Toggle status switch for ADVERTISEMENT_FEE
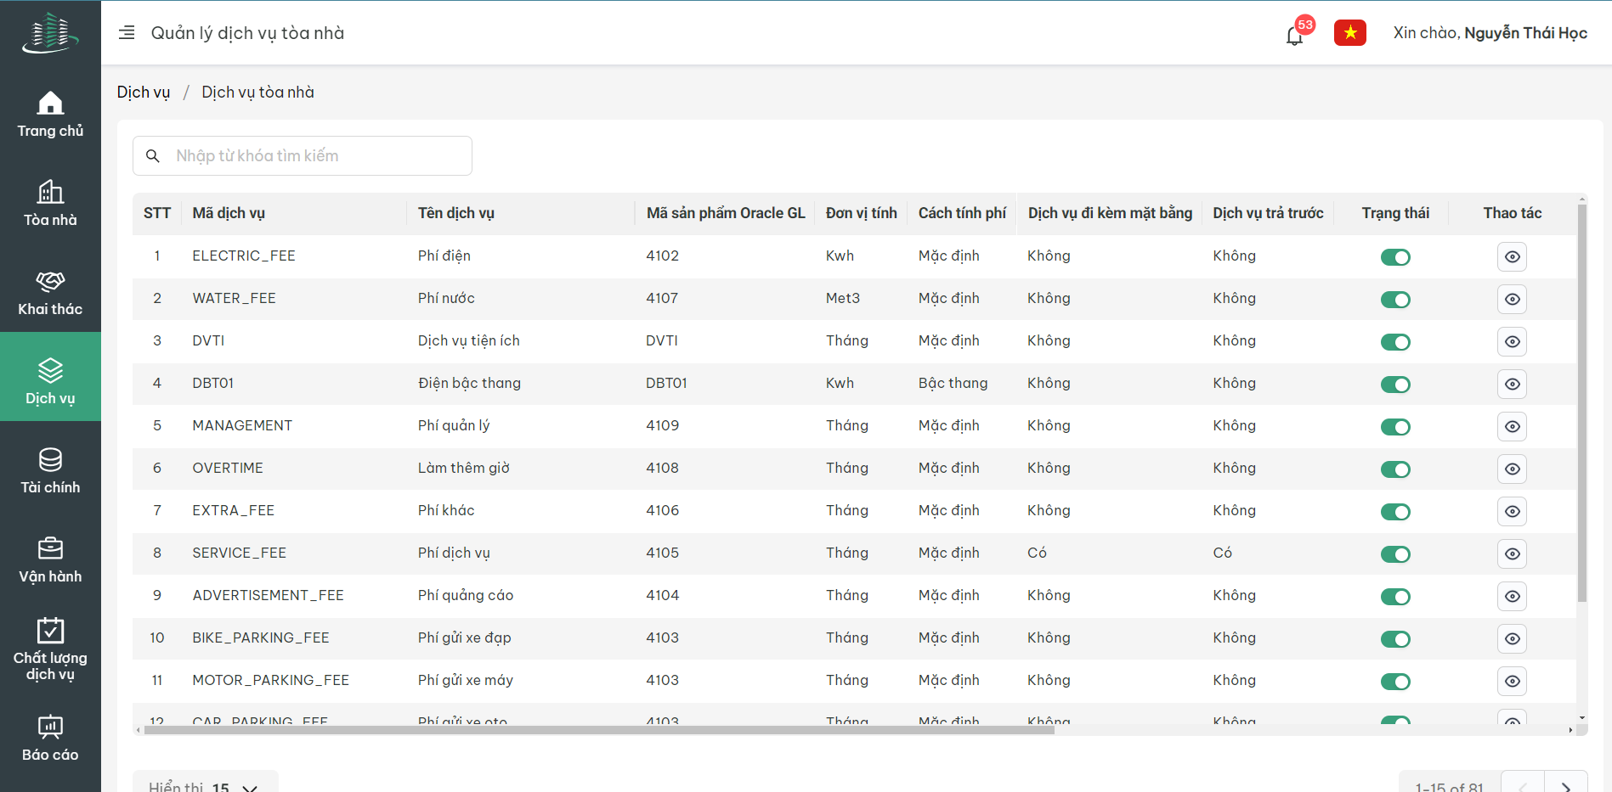1612x792 pixels. [1395, 597]
